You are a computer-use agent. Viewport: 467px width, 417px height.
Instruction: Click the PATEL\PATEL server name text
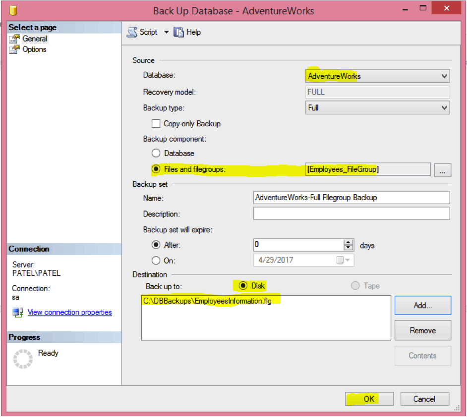(36, 273)
